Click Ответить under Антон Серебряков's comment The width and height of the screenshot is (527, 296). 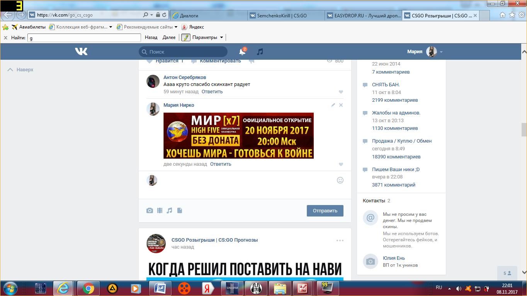point(212,92)
